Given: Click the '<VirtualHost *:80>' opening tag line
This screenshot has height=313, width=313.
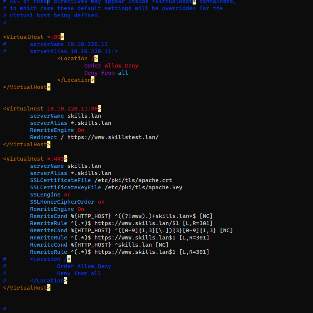Looking at the screenshot, I should coord(33,37).
